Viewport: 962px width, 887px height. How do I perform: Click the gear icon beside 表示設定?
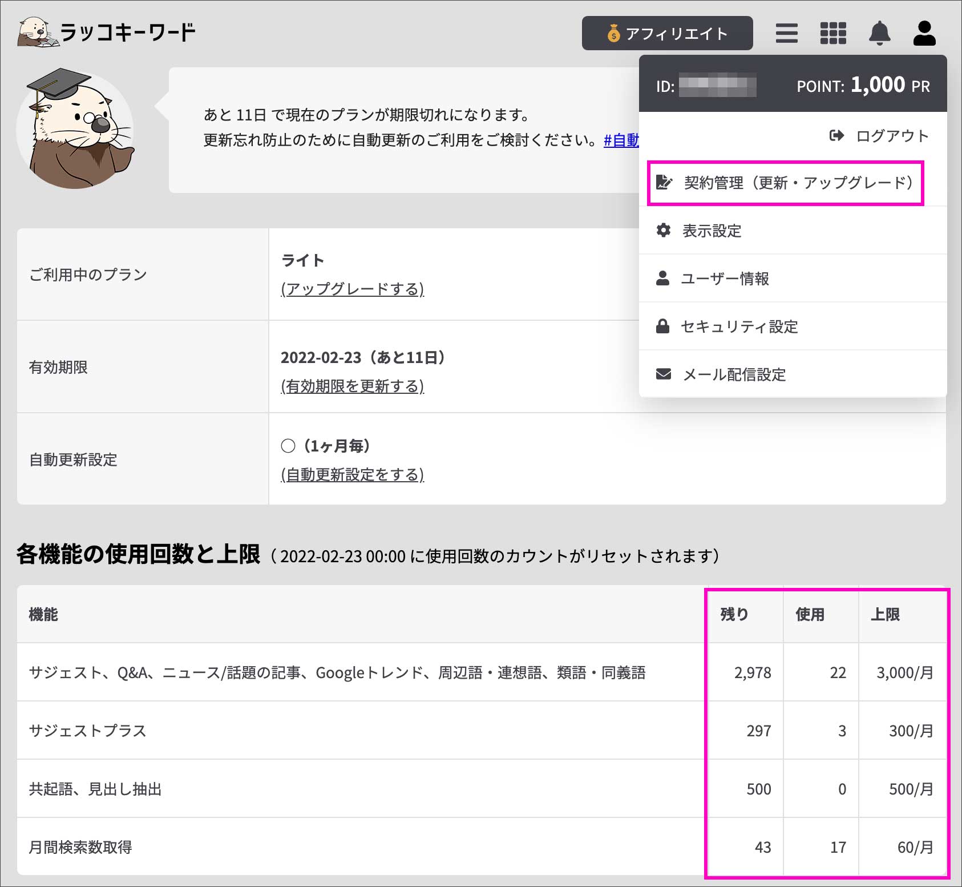tap(663, 231)
